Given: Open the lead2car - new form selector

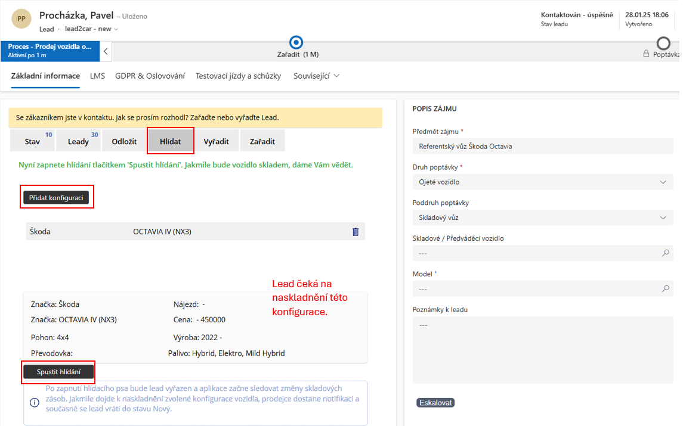Looking at the screenshot, I should tap(92, 29).
